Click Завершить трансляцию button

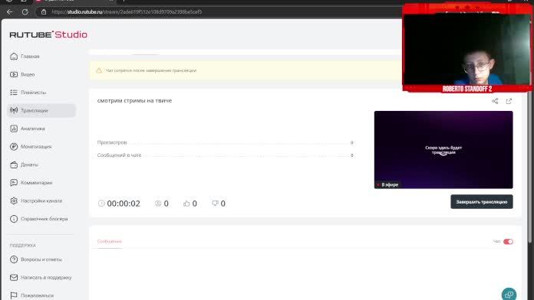pyautogui.click(x=482, y=202)
